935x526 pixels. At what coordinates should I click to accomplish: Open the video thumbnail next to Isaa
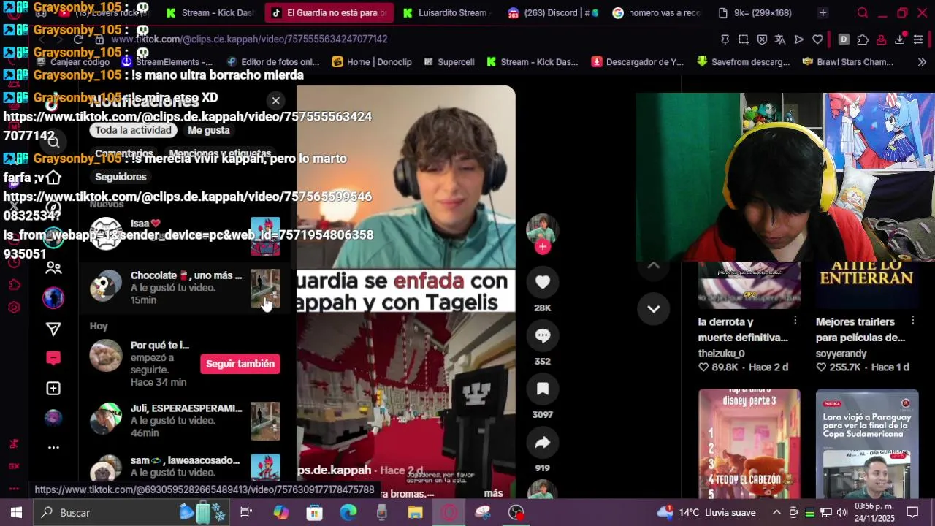(265, 236)
